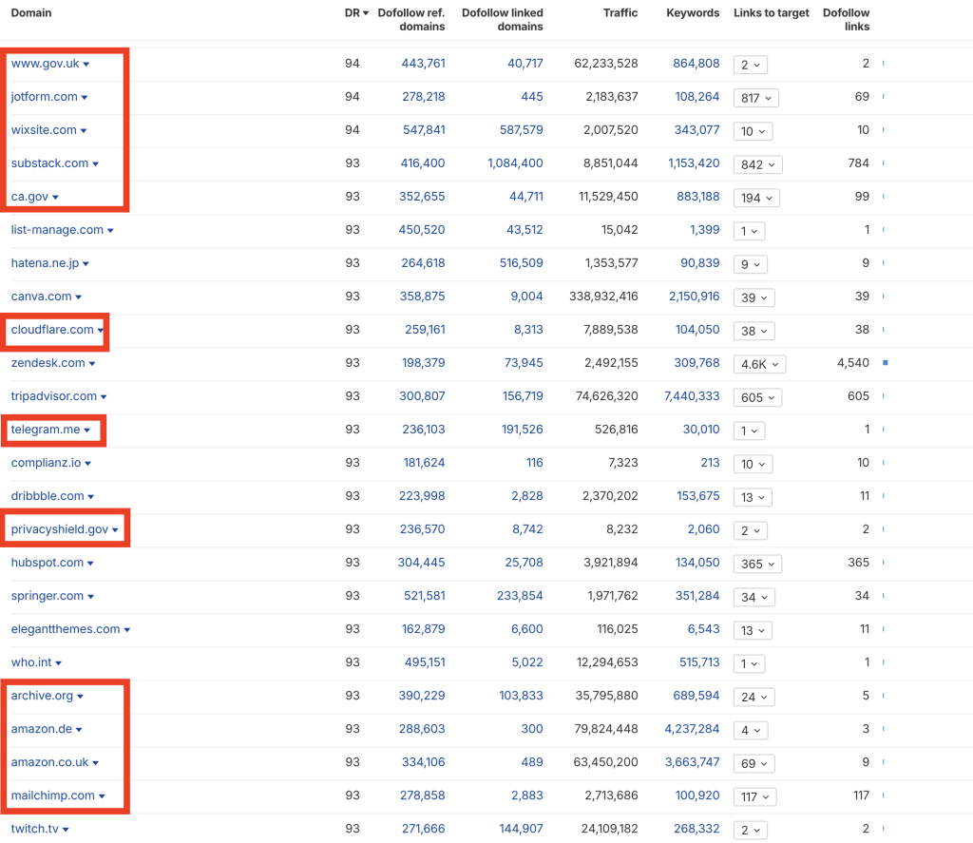973x843 pixels.
Task: Open the tripadvisor.com domain link
Action: pyautogui.click(x=54, y=396)
